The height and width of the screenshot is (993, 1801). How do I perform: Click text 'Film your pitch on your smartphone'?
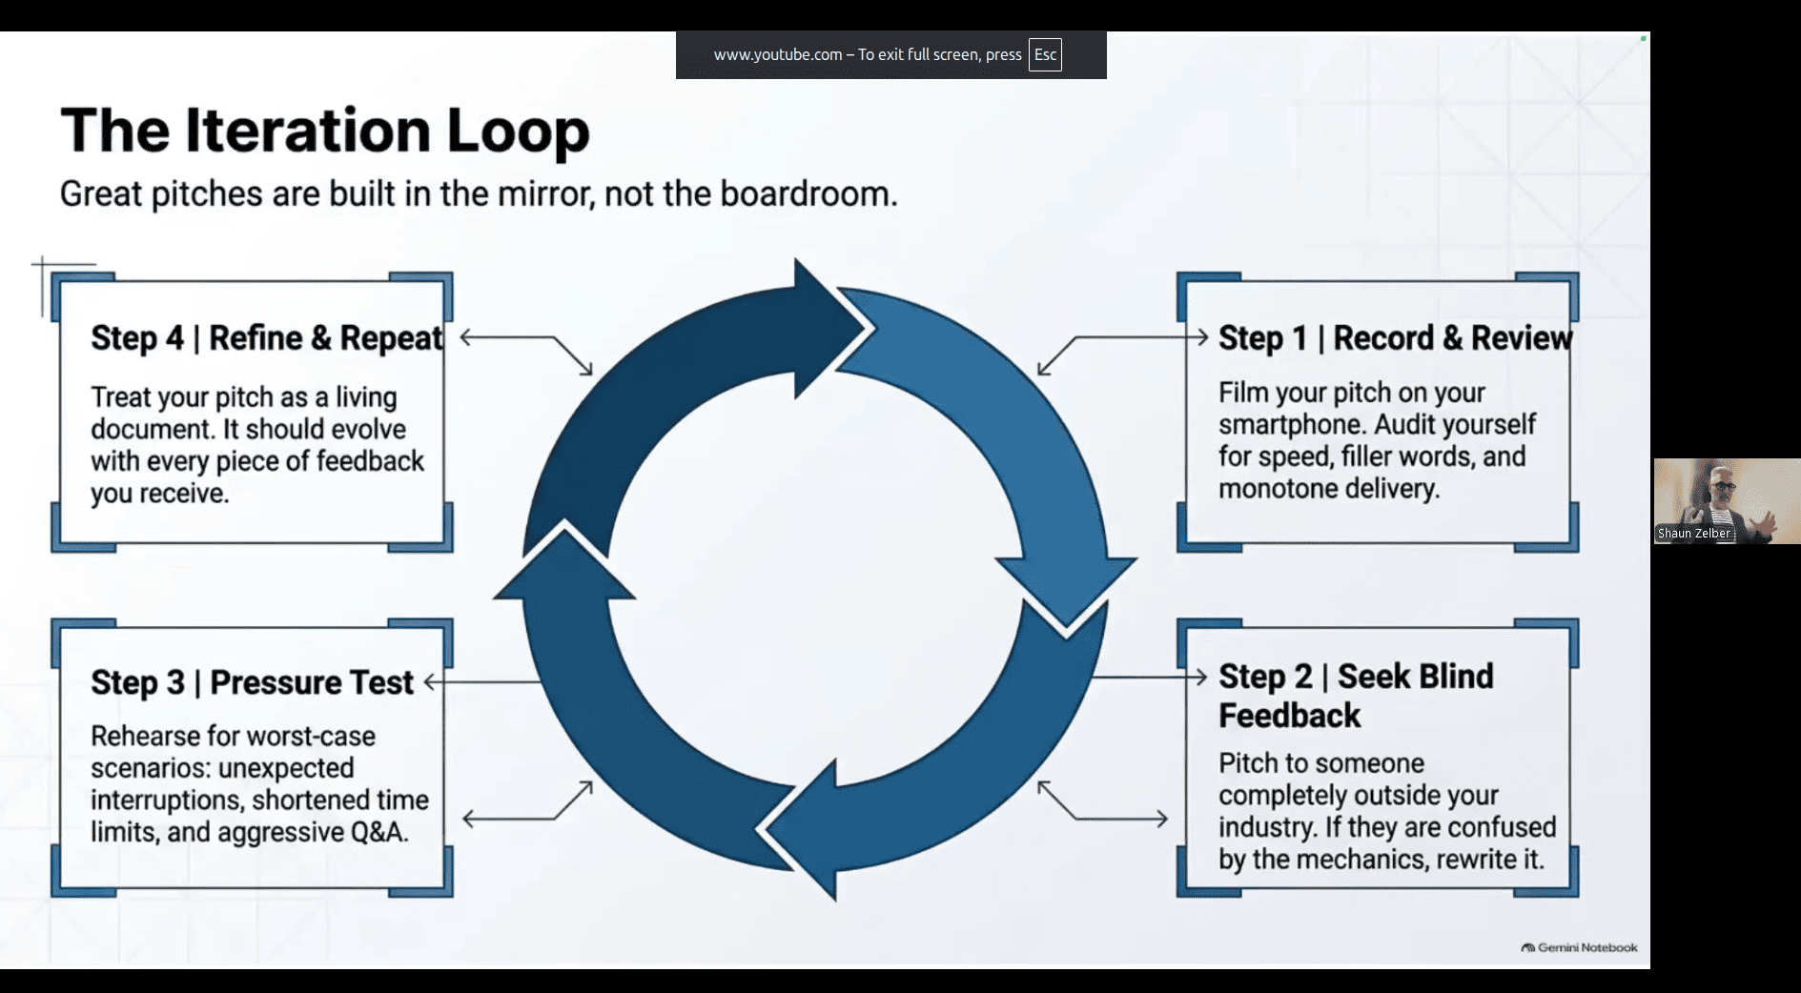coord(1352,408)
